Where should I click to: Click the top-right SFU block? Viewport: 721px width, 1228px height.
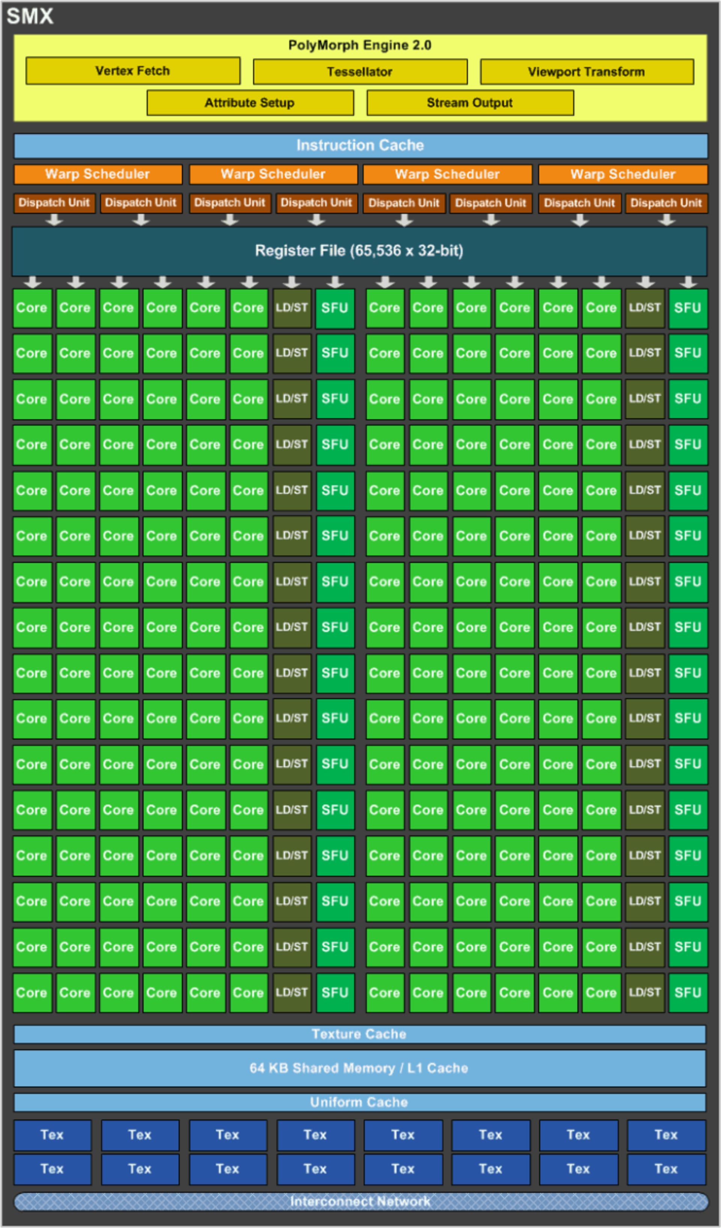[x=688, y=308]
